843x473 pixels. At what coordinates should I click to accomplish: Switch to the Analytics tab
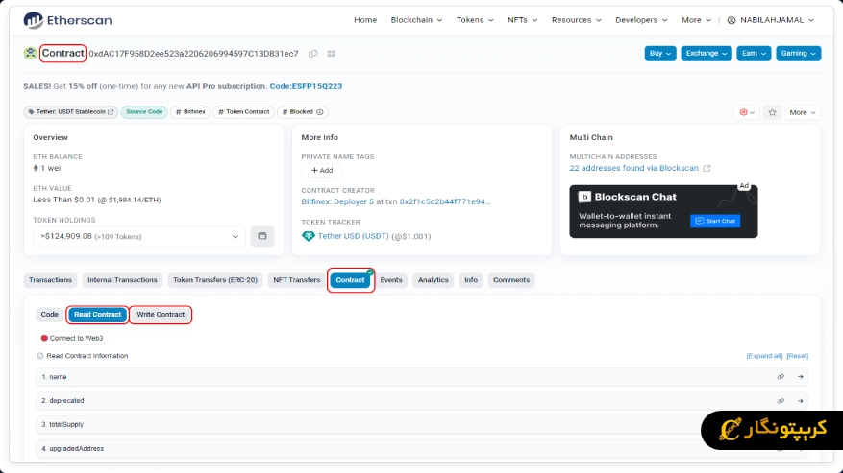tap(433, 280)
